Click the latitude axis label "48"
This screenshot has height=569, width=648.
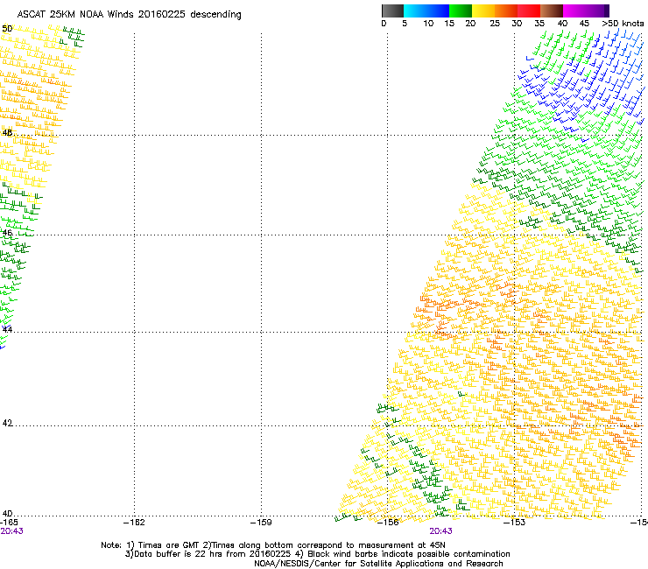7,133
